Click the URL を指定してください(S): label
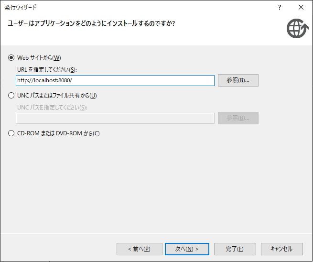Screen dimensions: 313x262 [x=47, y=70]
